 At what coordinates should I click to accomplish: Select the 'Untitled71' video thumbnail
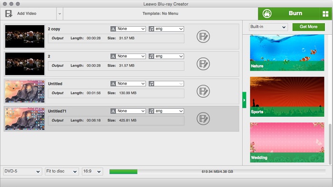click(25, 119)
